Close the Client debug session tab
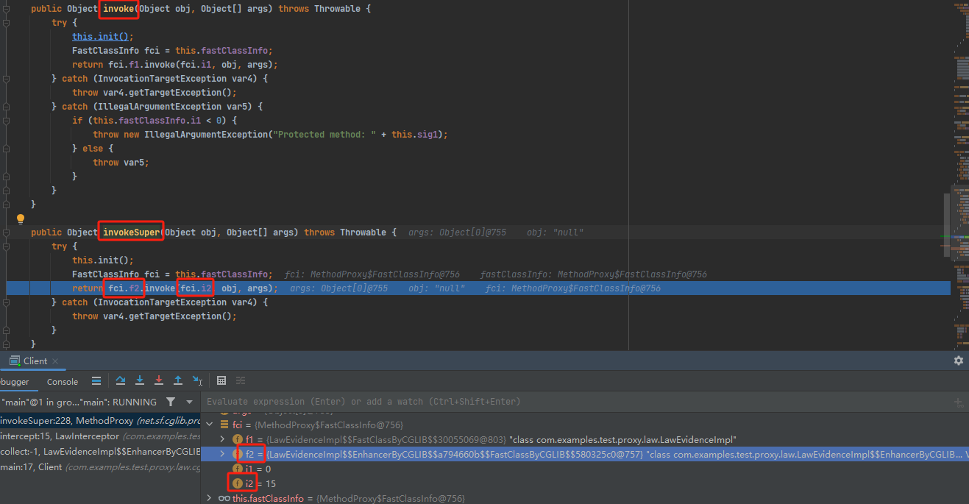 55,361
